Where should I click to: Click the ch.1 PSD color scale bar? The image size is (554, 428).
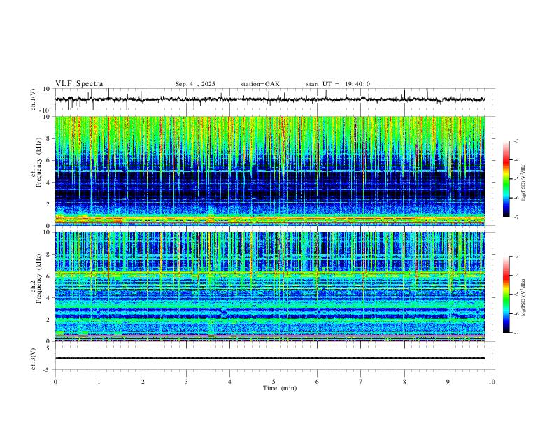pos(506,179)
